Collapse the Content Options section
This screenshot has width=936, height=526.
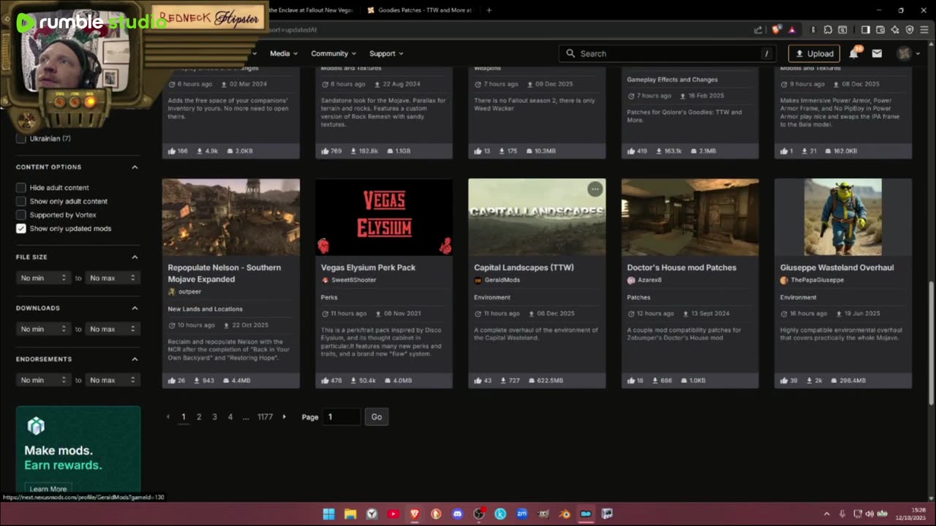coord(135,167)
